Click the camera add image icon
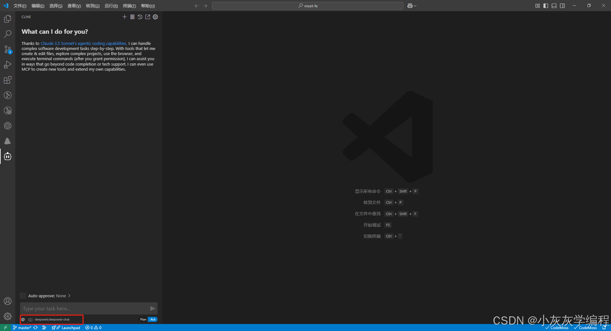611x331 pixels. tap(31, 320)
